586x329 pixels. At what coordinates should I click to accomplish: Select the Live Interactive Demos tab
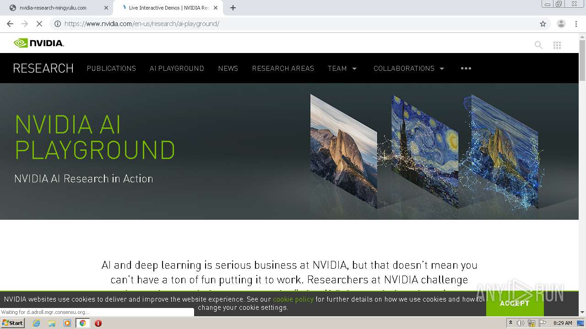click(x=169, y=8)
